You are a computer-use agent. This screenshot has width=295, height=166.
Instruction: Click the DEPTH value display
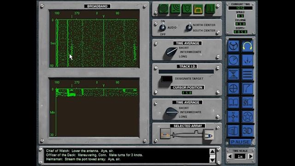240,32
